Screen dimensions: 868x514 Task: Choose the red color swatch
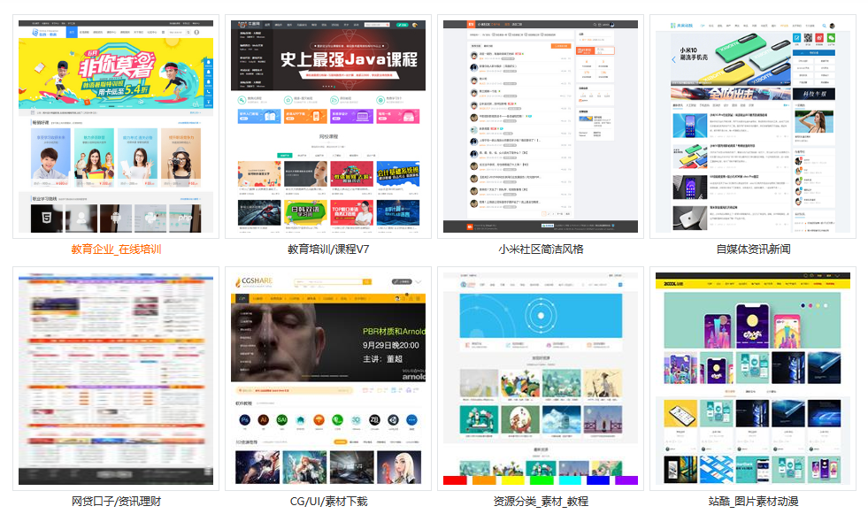455,480
